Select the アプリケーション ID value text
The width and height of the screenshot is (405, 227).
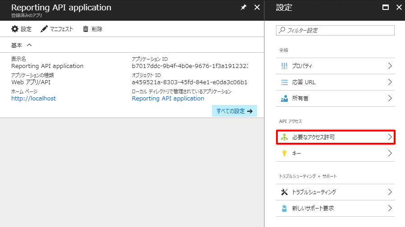click(x=190, y=66)
